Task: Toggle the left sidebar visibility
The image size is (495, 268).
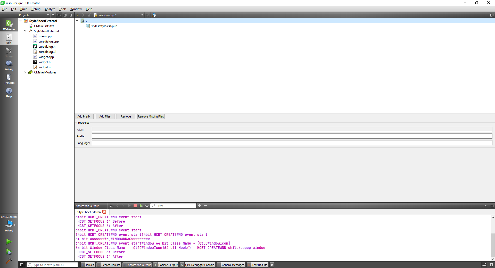Action: 22,265
